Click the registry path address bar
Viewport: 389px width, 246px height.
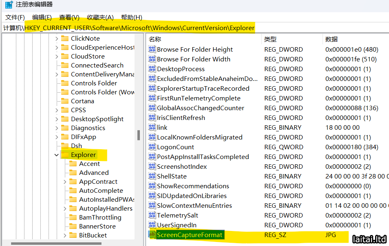pyautogui.click(x=204, y=28)
